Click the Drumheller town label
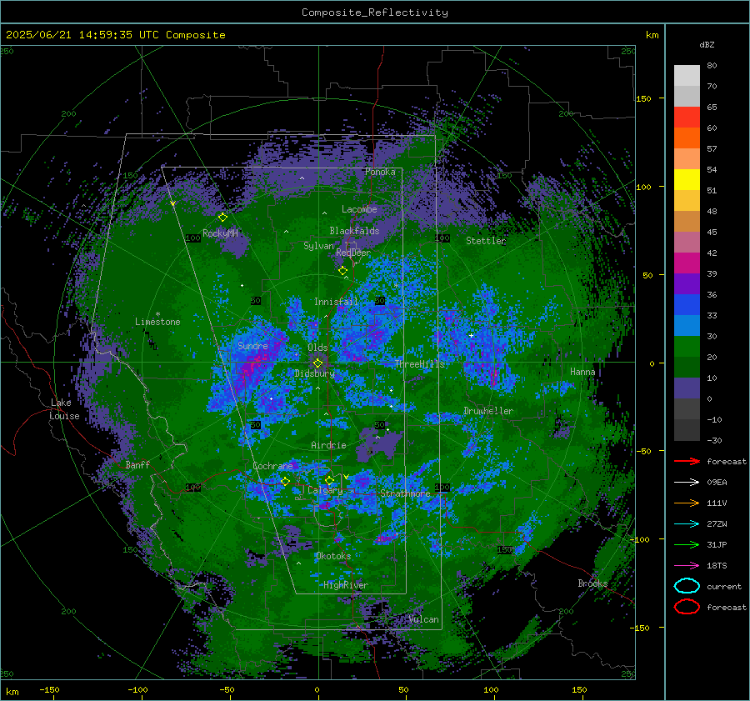Screen dimensions: 750x701 point(488,411)
